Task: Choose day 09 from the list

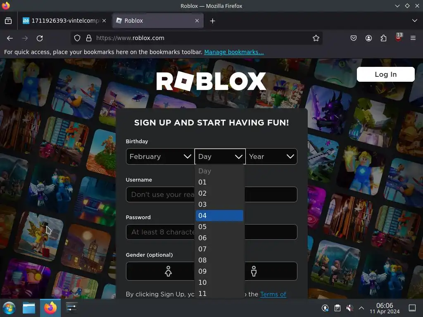Action: pos(219,271)
